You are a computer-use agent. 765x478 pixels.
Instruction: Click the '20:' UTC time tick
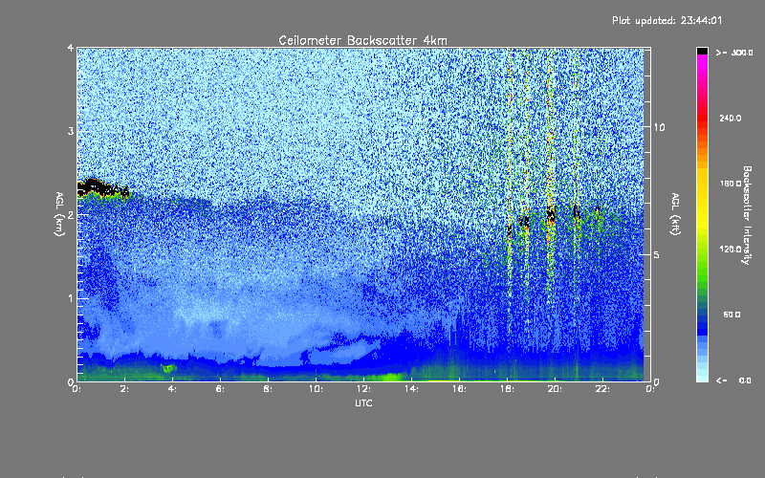555,389
